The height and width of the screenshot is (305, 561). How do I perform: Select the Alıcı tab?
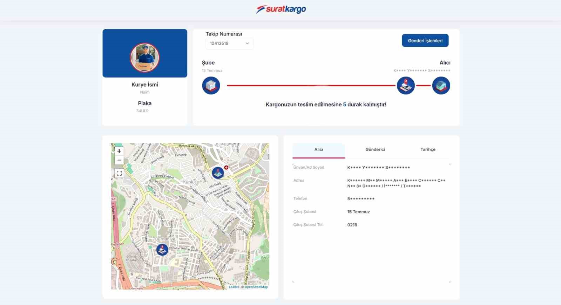(x=319, y=150)
